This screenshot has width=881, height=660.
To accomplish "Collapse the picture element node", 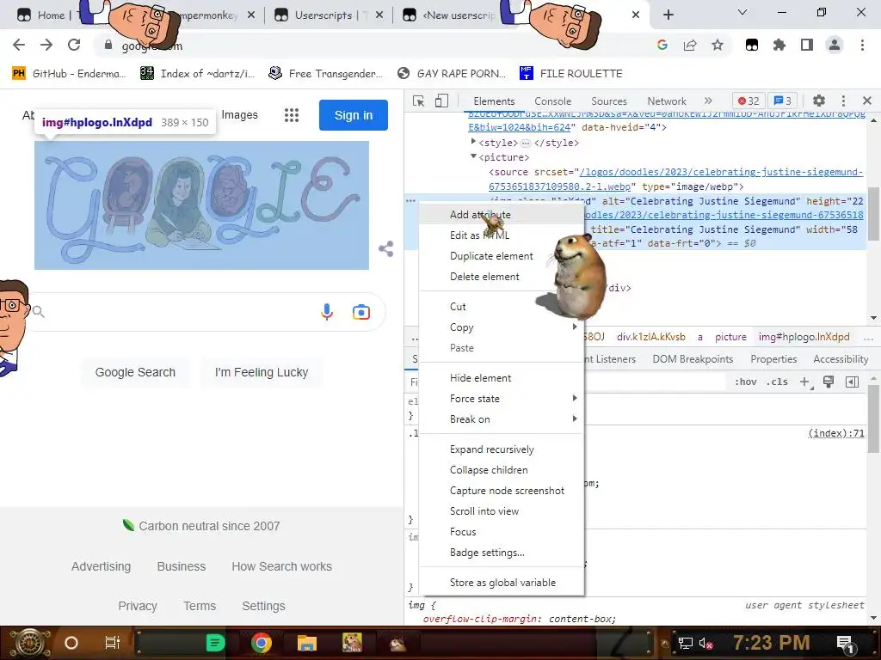I will (473, 156).
